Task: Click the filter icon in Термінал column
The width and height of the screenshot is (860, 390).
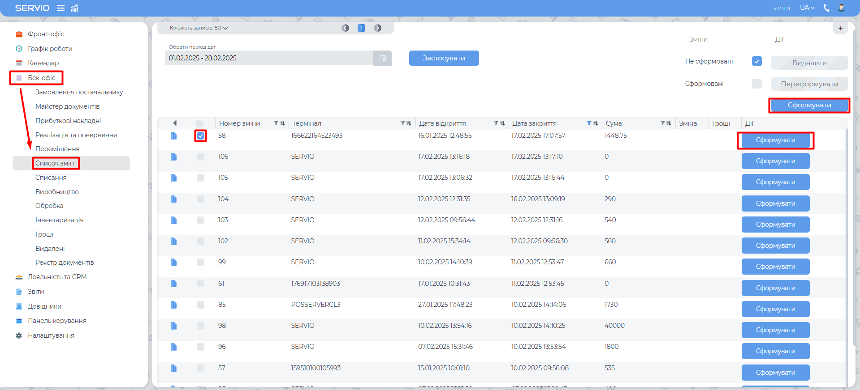Action: (403, 123)
